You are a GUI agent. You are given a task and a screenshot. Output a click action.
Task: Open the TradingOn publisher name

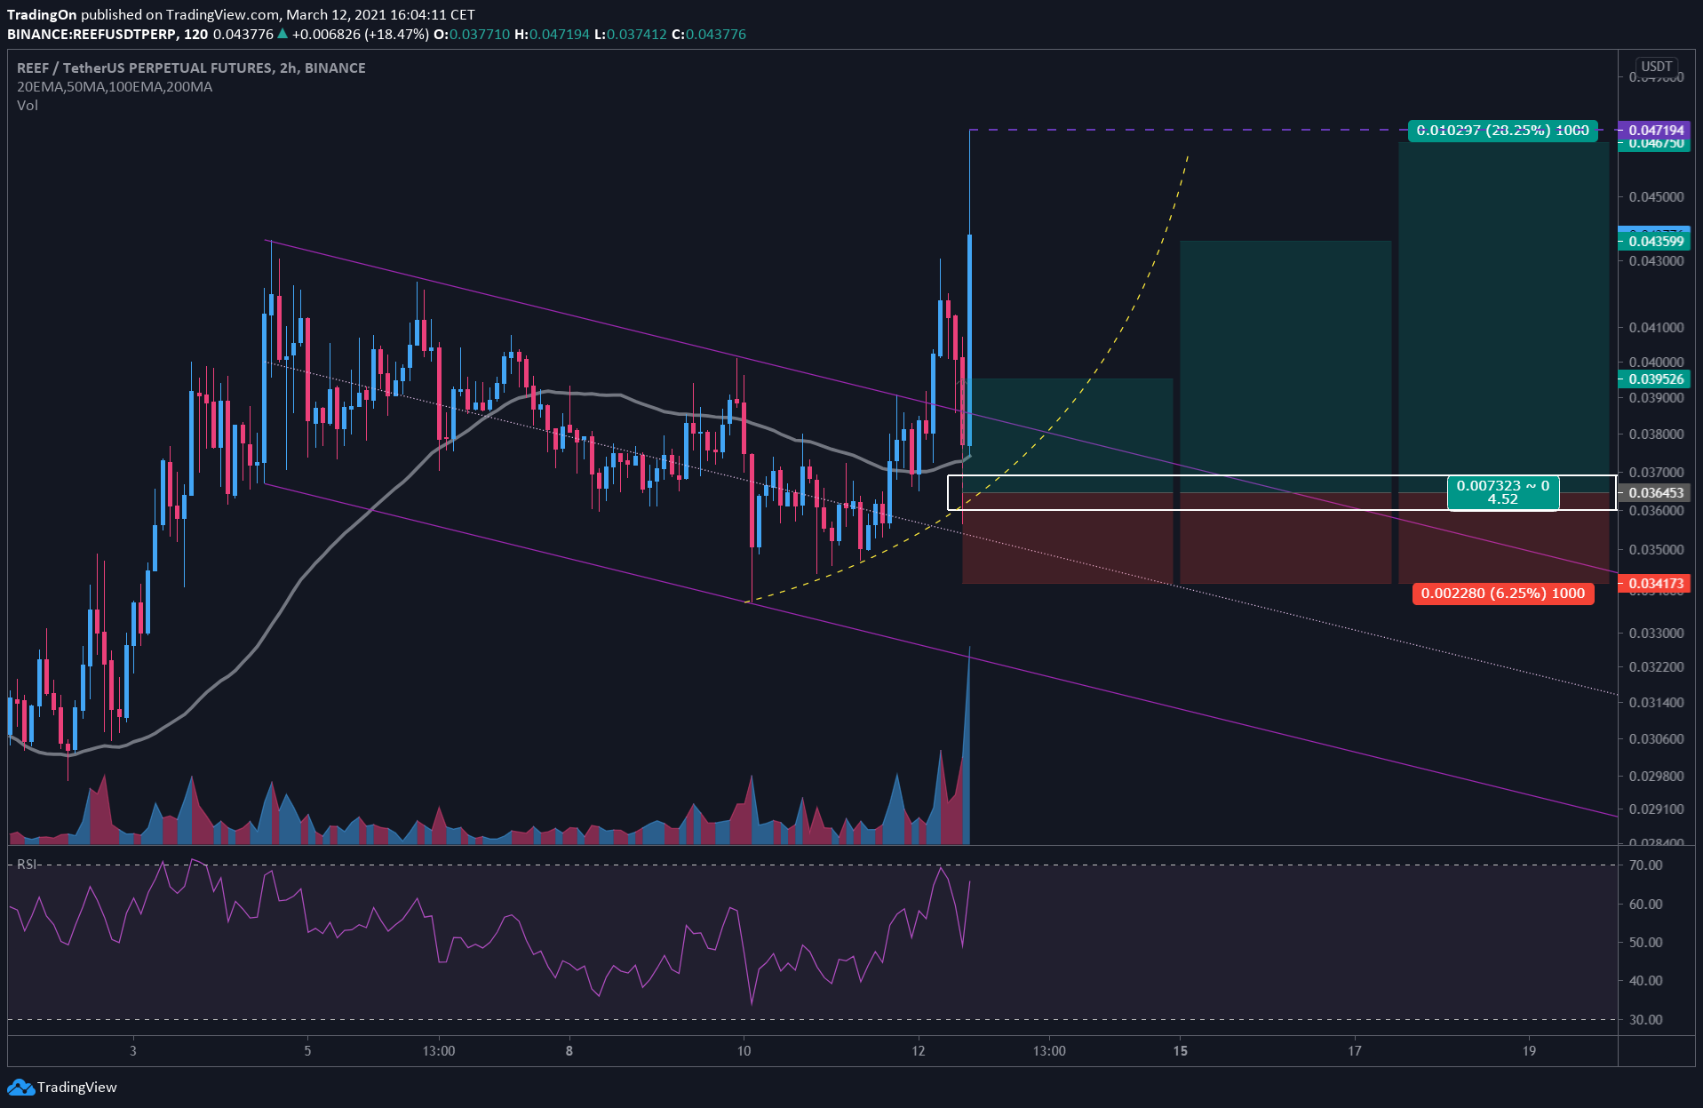(x=41, y=14)
